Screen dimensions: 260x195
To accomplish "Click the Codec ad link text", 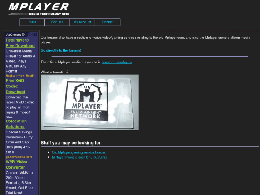I will 12,86.
